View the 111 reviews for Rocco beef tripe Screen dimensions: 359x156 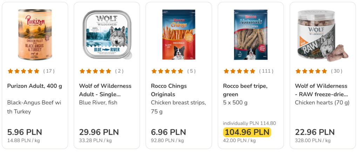pyautogui.click(x=266, y=71)
